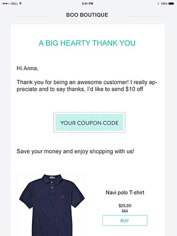Click the thank you paragraph mentioning $10 off
This screenshot has width=177, height=236.
87,86
